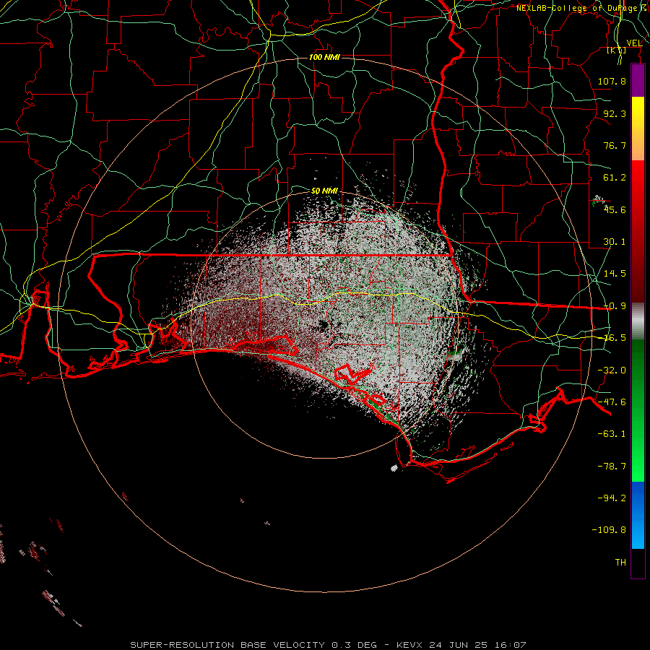Click the 100 NMI range ring label
Viewport: 650px width, 650px height.
[x=324, y=57]
